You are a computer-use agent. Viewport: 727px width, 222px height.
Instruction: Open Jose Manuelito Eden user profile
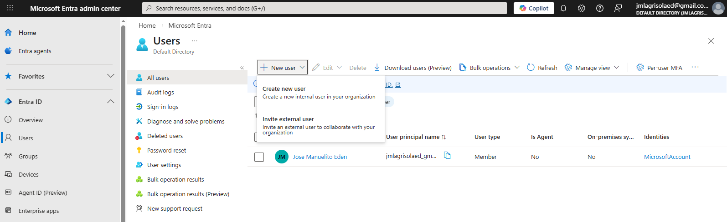(320, 157)
